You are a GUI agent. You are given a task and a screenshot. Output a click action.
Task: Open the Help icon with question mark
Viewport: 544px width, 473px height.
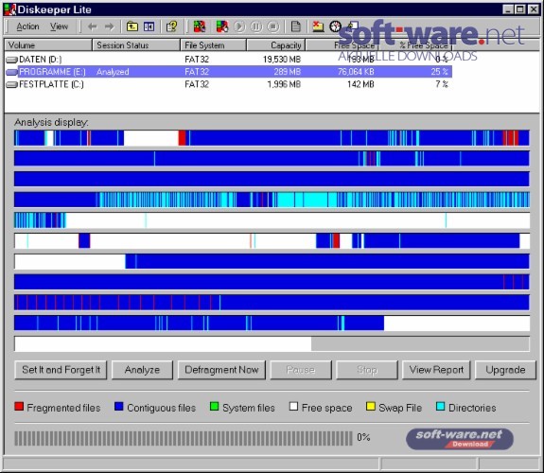point(172,26)
